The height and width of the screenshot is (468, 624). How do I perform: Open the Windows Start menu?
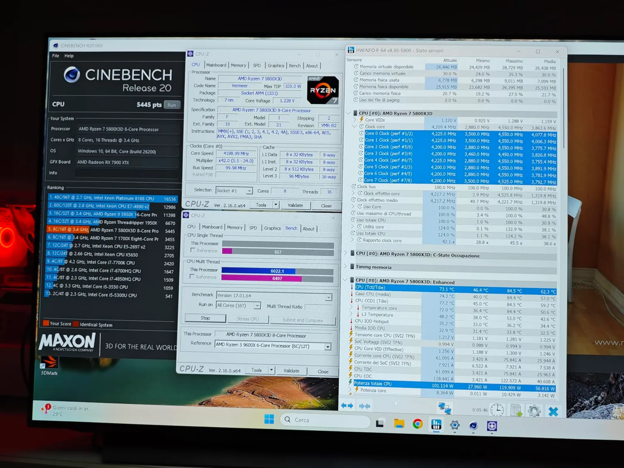coord(269,419)
